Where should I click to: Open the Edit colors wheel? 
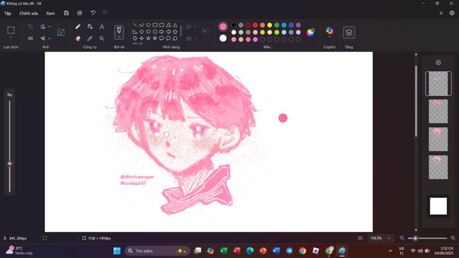(x=310, y=32)
